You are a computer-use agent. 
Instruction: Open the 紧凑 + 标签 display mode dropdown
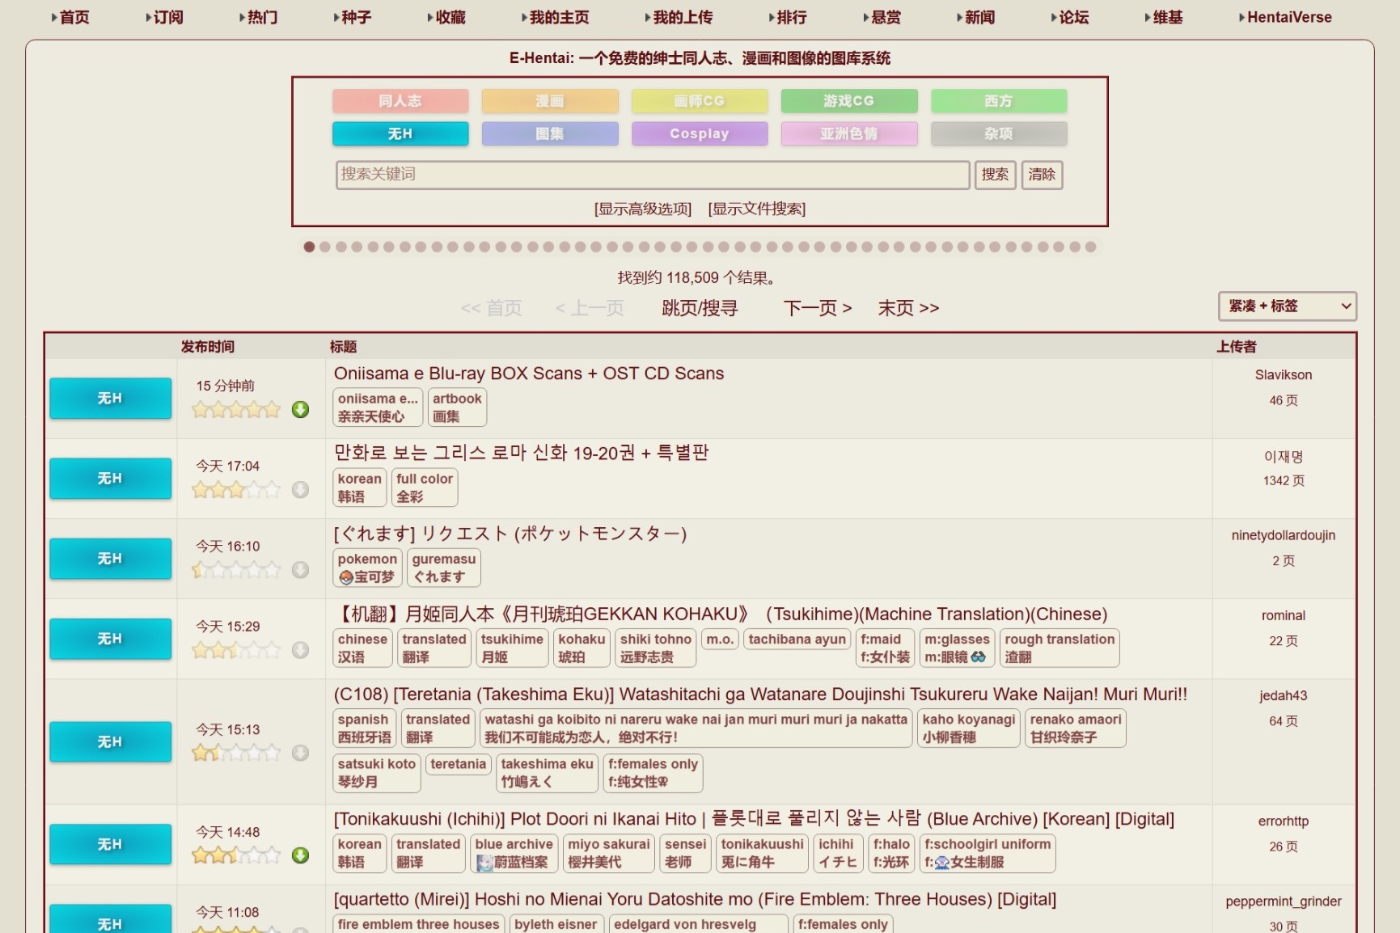(x=1288, y=306)
